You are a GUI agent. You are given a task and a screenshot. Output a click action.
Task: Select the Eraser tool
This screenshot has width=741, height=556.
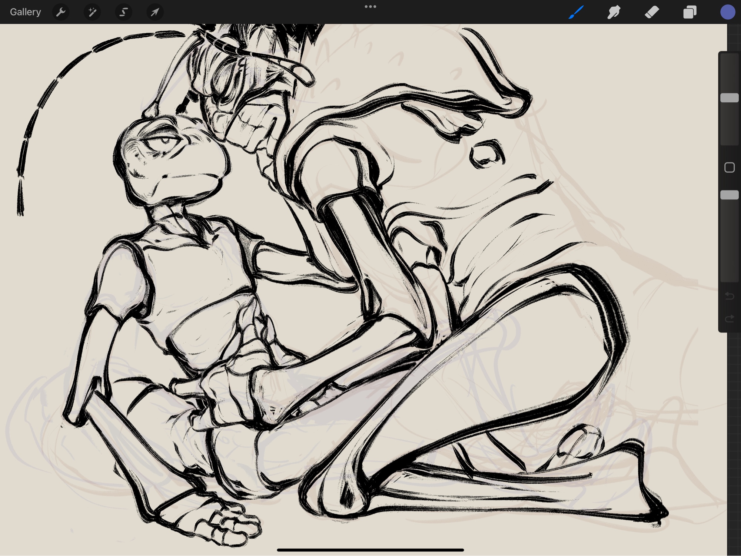pyautogui.click(x=652, y=12)
